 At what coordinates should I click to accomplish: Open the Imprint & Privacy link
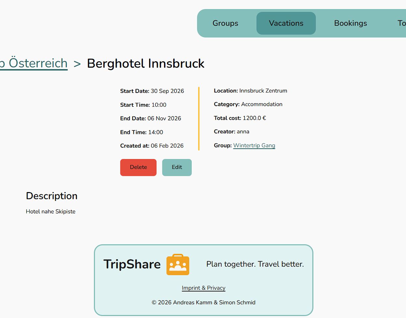point(203,288)
